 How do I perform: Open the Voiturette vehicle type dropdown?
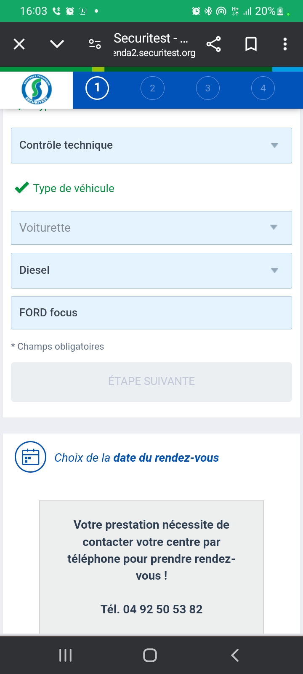coord(151,228)
